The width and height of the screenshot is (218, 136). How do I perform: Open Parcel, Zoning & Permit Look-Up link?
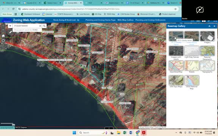[66, 20]
